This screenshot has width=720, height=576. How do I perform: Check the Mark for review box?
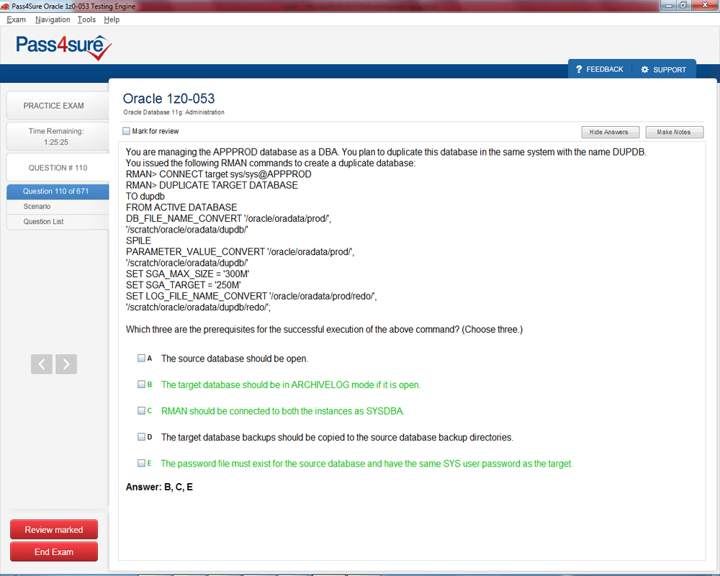point(126,131)
